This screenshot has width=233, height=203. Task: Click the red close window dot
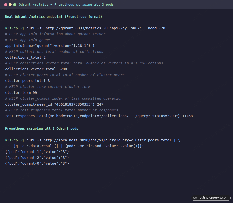coord(6,5)
